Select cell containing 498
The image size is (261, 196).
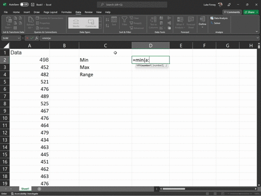click(x=30, y=60)
